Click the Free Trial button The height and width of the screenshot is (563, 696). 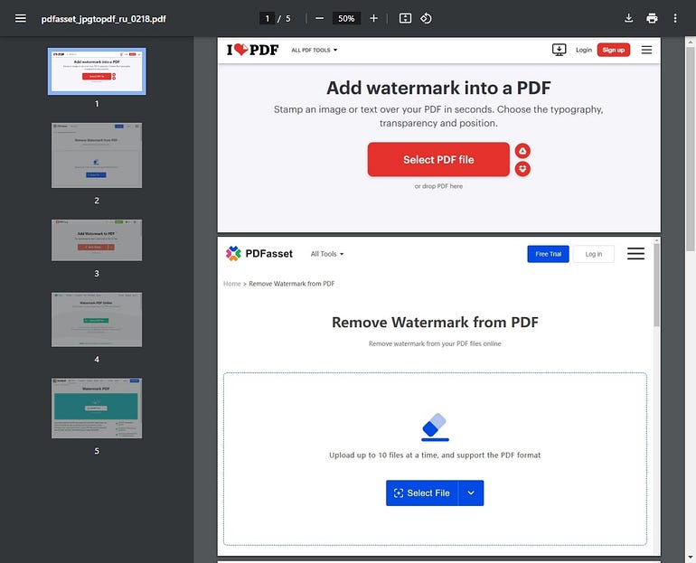coord(548,254)
